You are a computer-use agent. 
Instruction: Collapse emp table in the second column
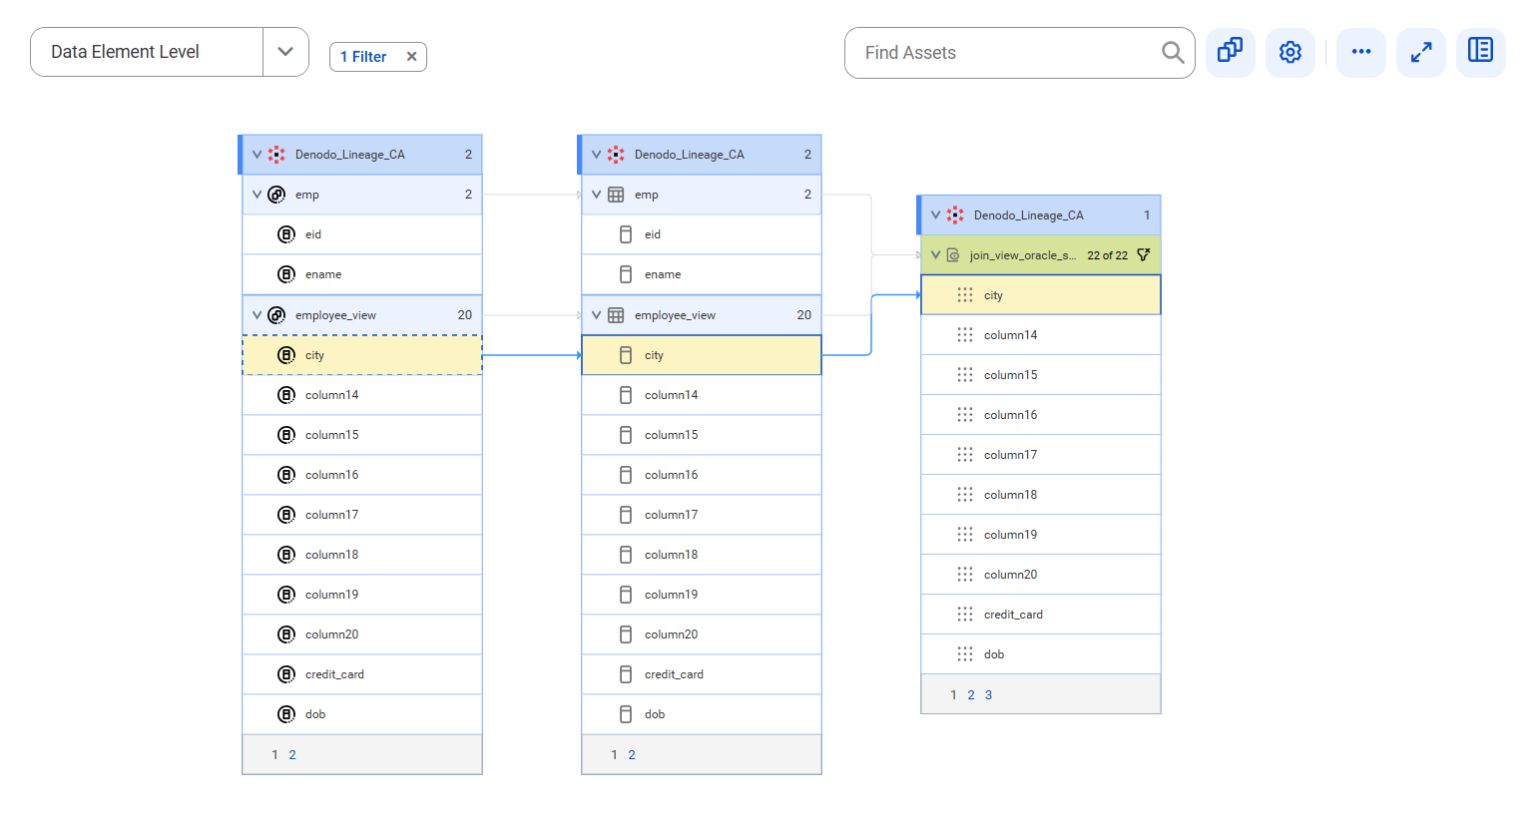596,195
